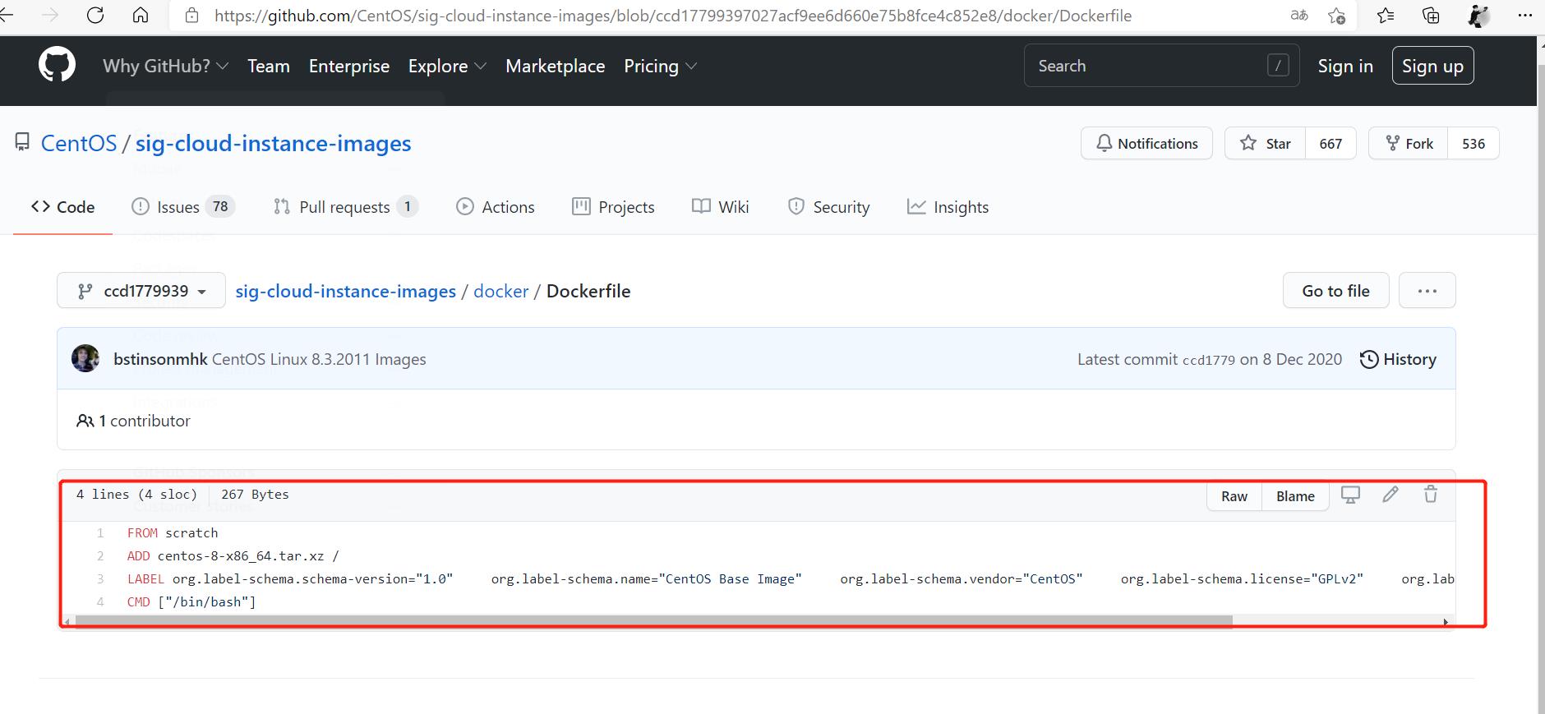Click the Notifications button
Image resolution: width=1545 pixels, height=714 pixels.
pos(1146,143)
